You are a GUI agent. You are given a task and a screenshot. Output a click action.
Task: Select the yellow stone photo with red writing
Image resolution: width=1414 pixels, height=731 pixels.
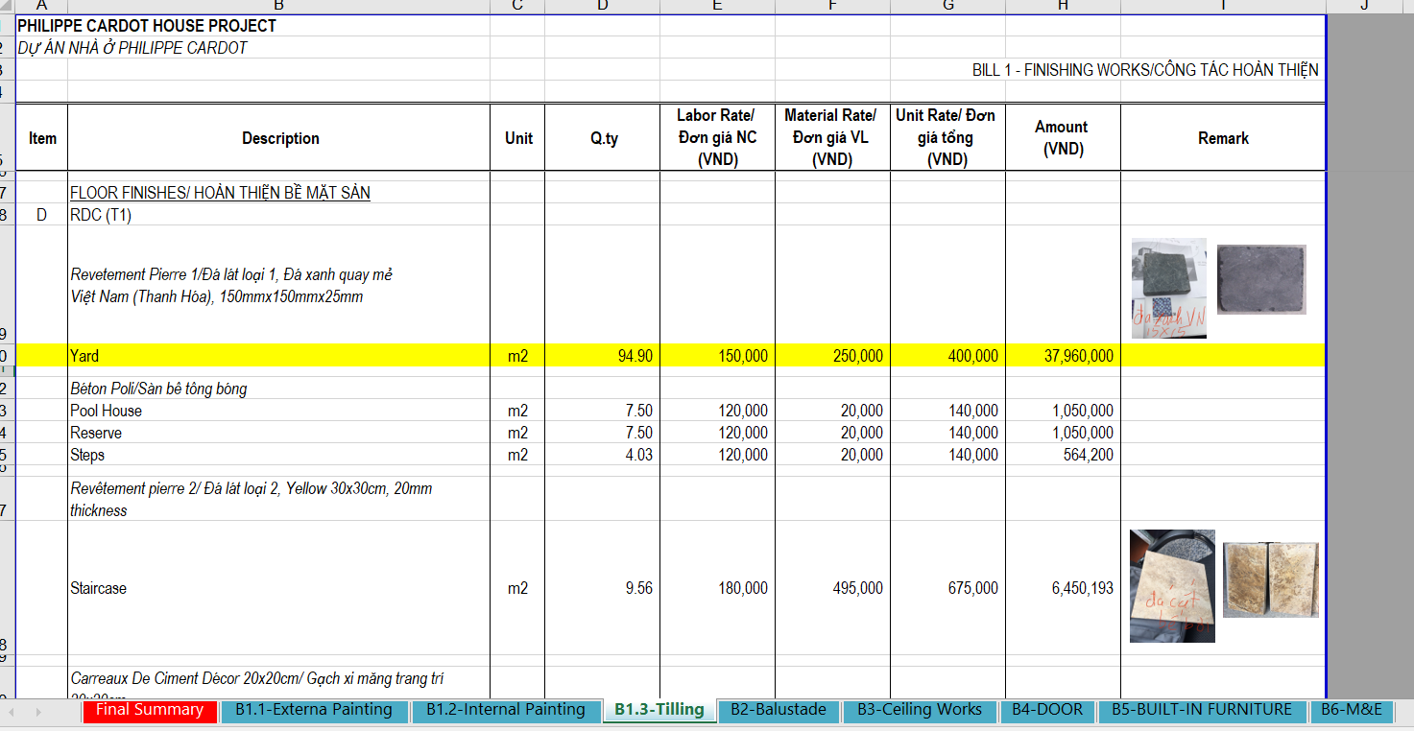1172,586
